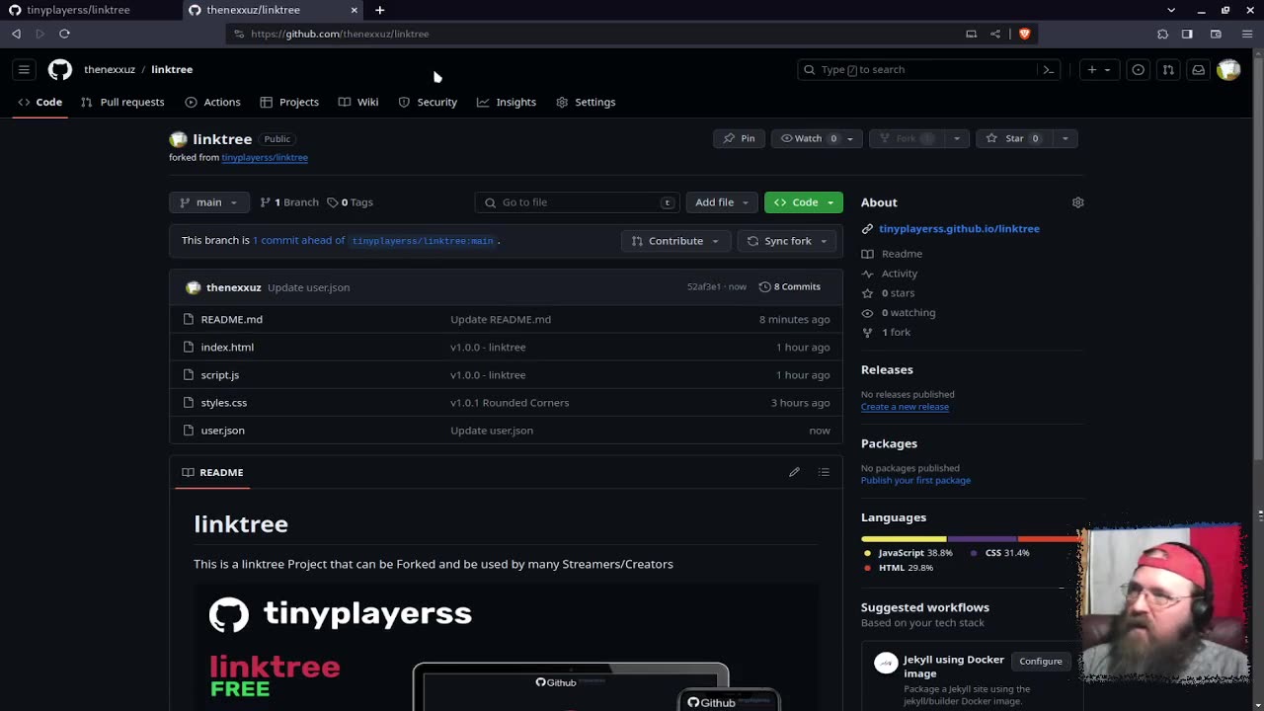
Task: Open the issues icon in header
Action: coord(1138,69)
